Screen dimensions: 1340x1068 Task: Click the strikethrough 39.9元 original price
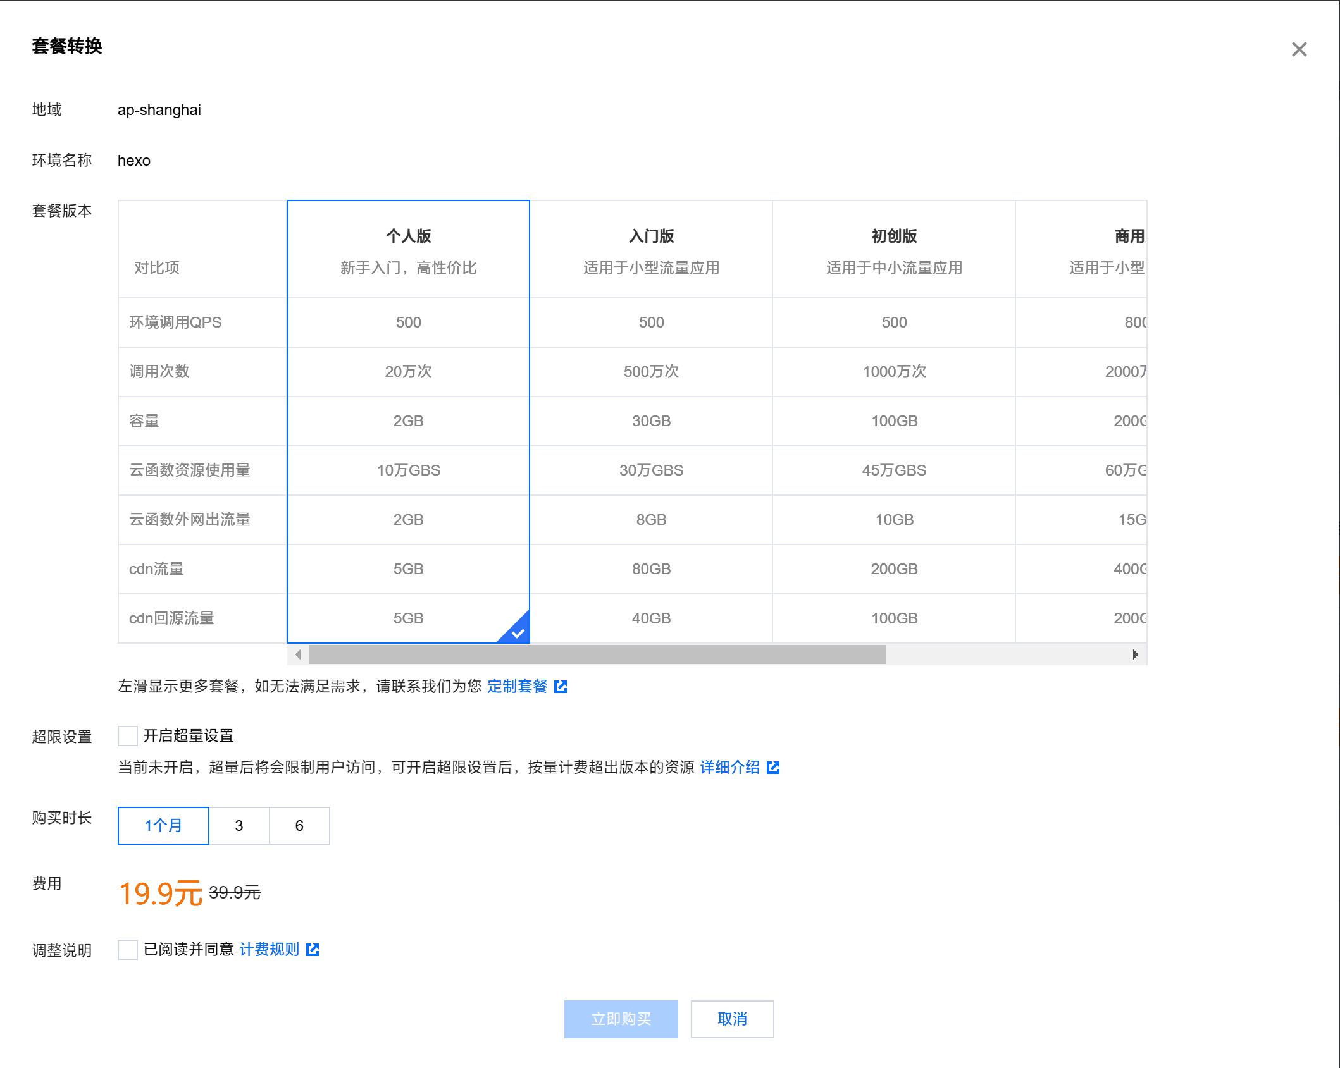pyautogui.click(x=235, y=893)
